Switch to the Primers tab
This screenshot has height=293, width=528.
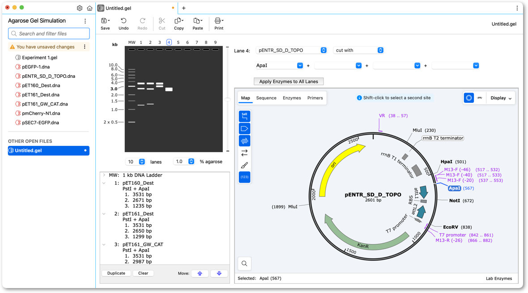tap(315, 98)
